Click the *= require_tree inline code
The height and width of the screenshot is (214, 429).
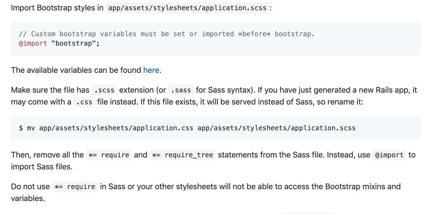coord(183,155)
